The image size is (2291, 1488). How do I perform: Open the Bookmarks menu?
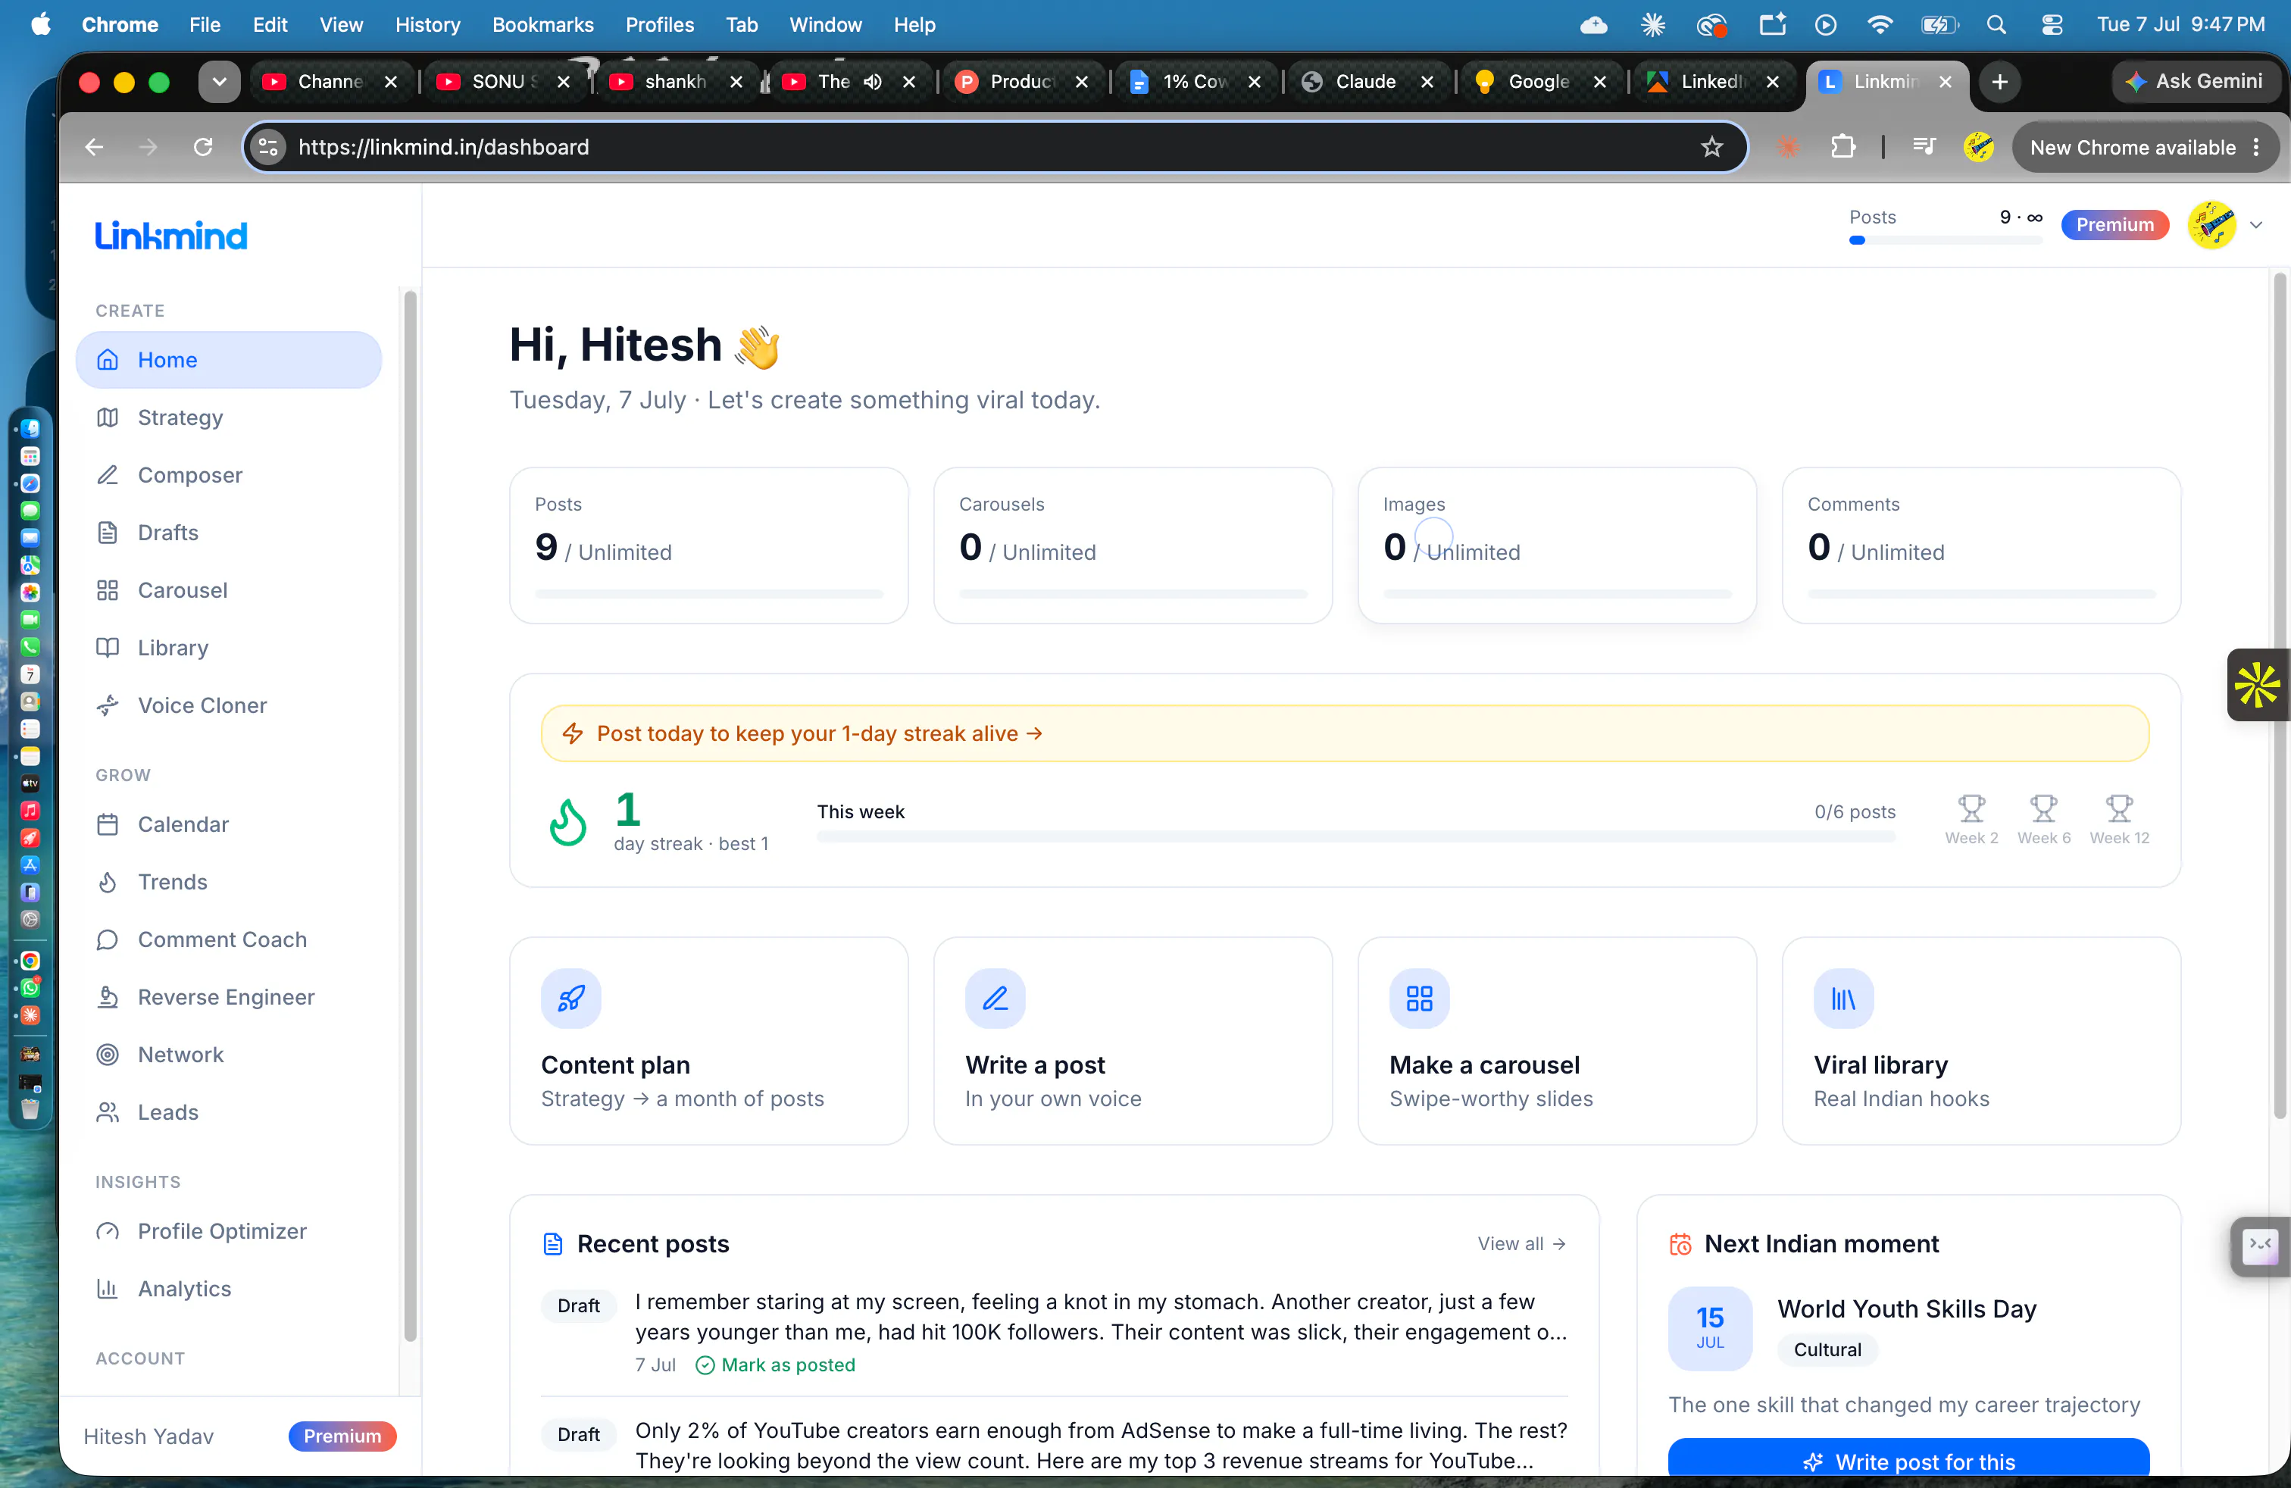[x=543, y=25]
